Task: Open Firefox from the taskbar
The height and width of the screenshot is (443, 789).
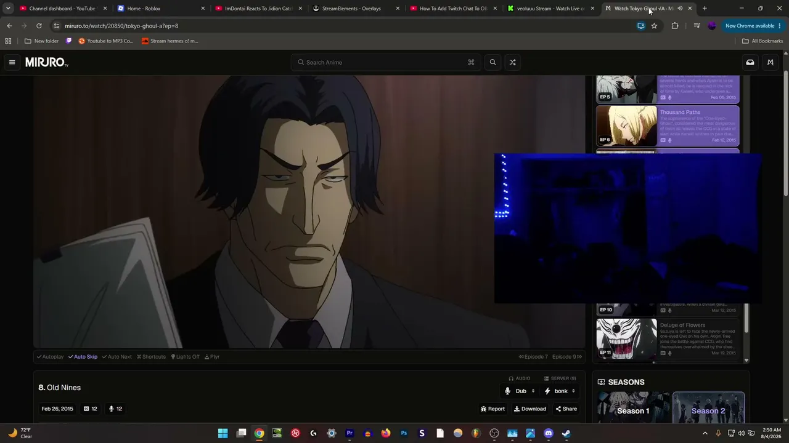Action: (386, 433)
